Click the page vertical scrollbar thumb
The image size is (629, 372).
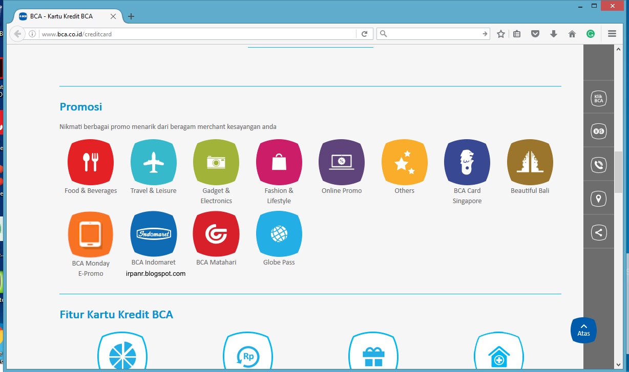pos(618,172)
